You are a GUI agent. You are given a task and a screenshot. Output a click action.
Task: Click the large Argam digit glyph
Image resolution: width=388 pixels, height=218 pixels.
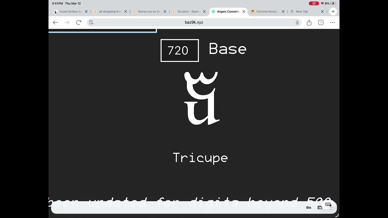(x=202, y=98)
